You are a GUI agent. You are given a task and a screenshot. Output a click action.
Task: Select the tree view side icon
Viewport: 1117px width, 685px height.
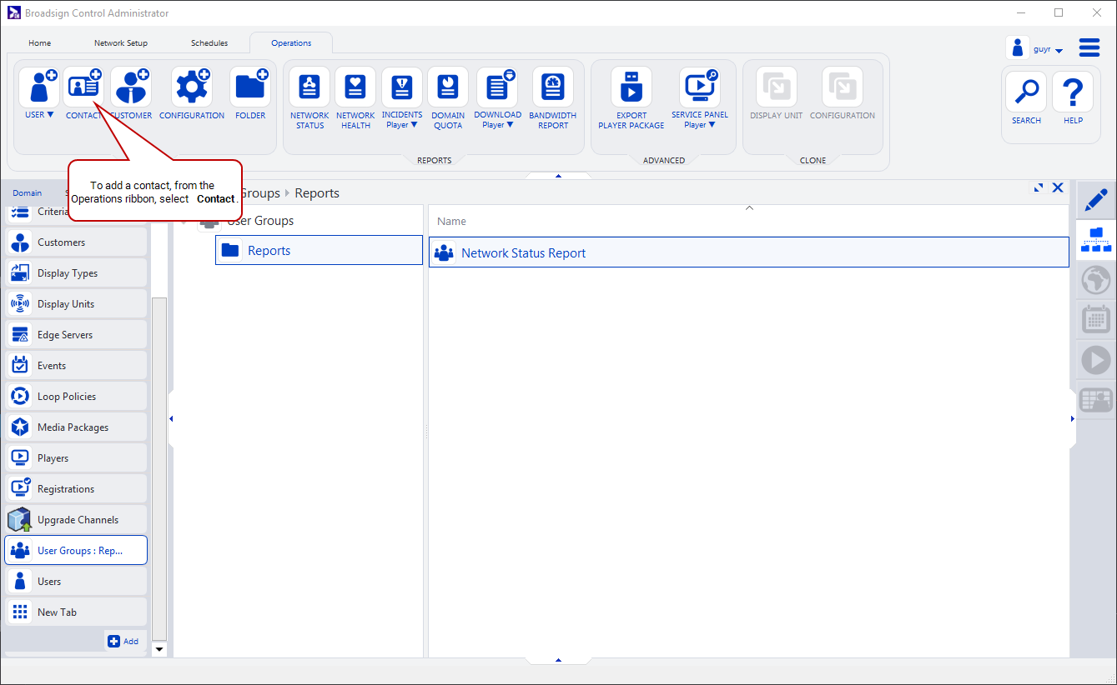tap(1095, 239)
